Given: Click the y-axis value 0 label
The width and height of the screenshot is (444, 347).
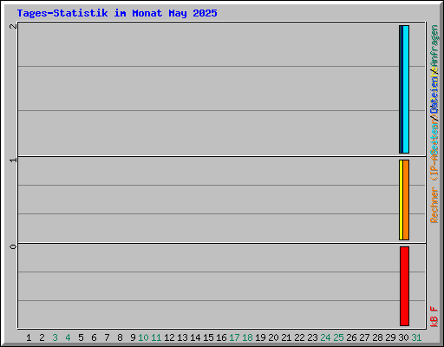Looking at the screenshot, I should (13, 246).
